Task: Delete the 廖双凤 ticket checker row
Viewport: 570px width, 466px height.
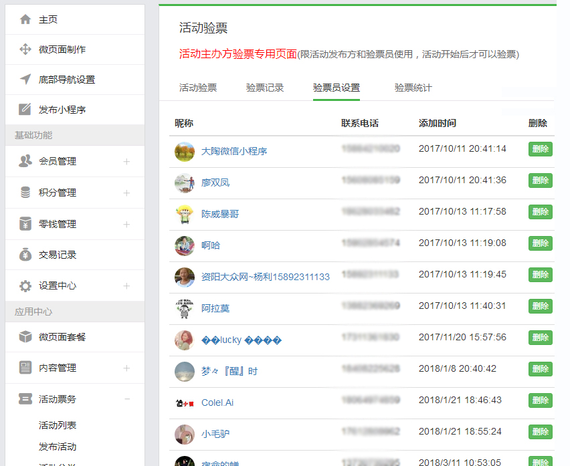Action: click(x=540, y=181)
